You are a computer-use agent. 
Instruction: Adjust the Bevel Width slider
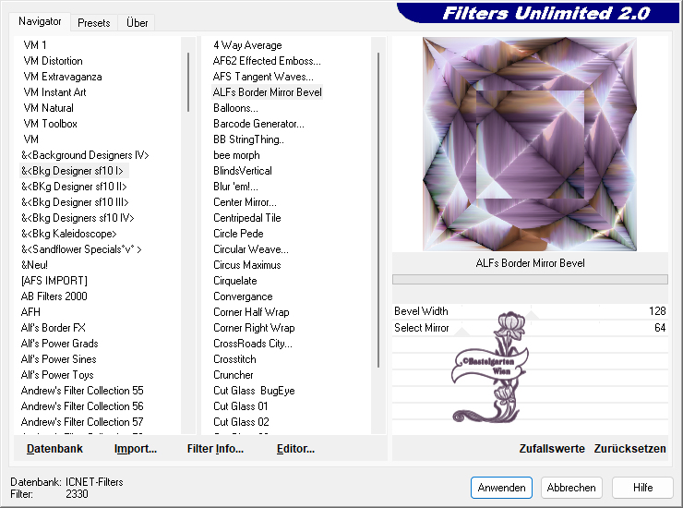(x=530, y=311)
